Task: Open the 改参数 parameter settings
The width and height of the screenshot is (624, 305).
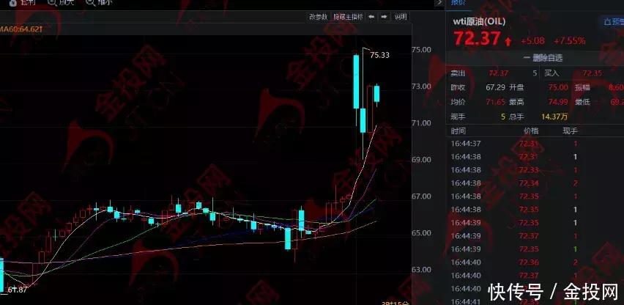Action: (x=318, y=16)
